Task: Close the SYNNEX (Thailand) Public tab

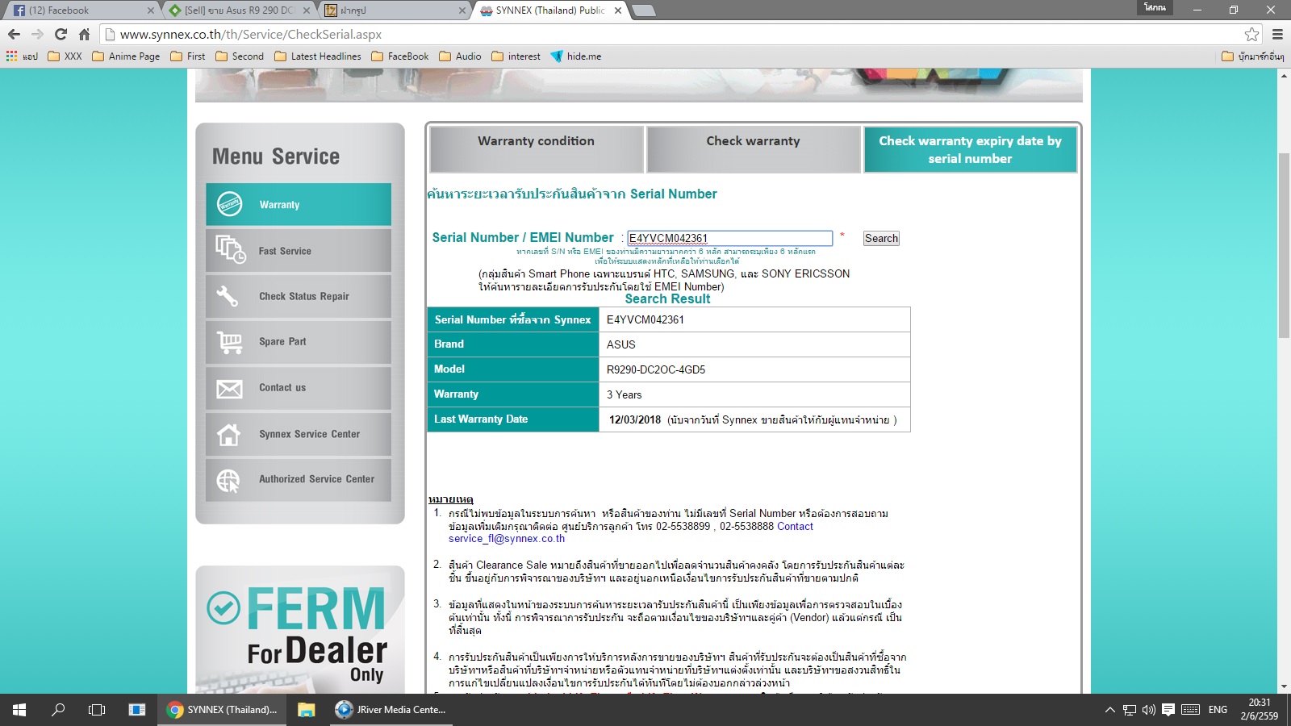Action: point(618,10)
